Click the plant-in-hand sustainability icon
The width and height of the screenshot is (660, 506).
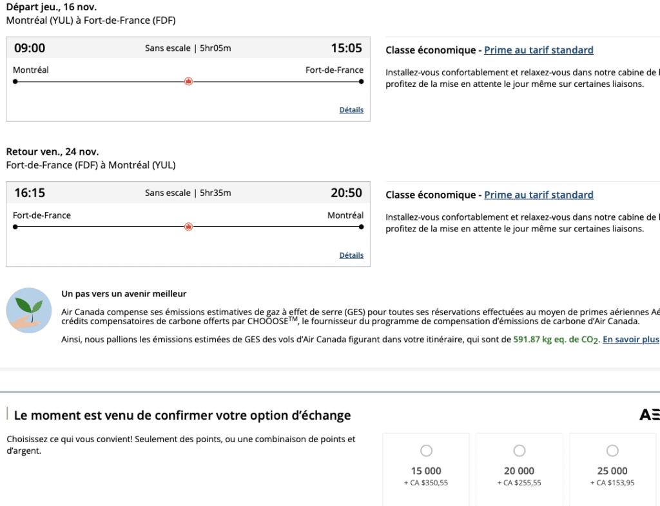29,311
